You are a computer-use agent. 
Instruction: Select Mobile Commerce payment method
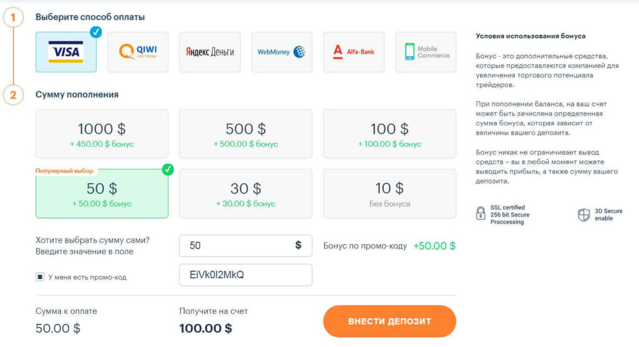click(426, 52)
